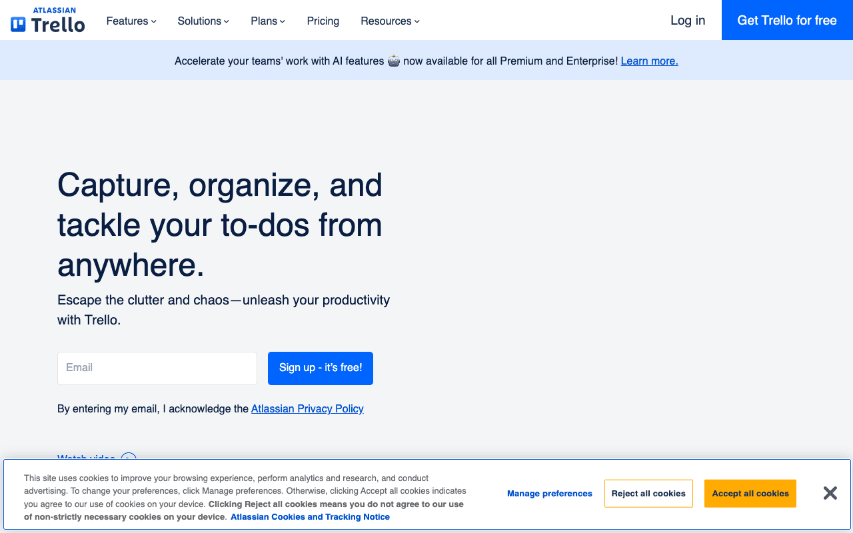Accept all cookies

pyautogui.click(x=750, y=493)
